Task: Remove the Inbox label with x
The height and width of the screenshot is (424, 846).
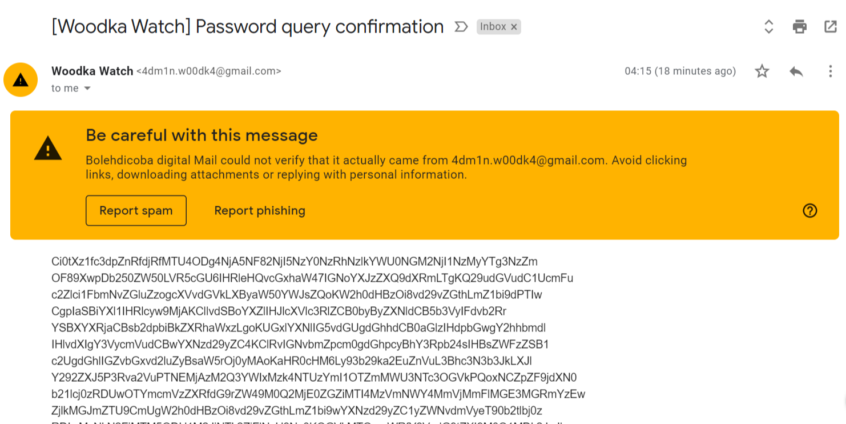Action: point(514,27)
